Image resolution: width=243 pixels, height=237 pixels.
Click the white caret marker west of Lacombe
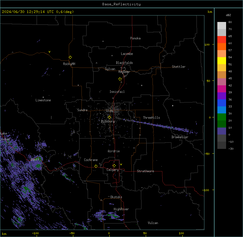tap(112, 56)
